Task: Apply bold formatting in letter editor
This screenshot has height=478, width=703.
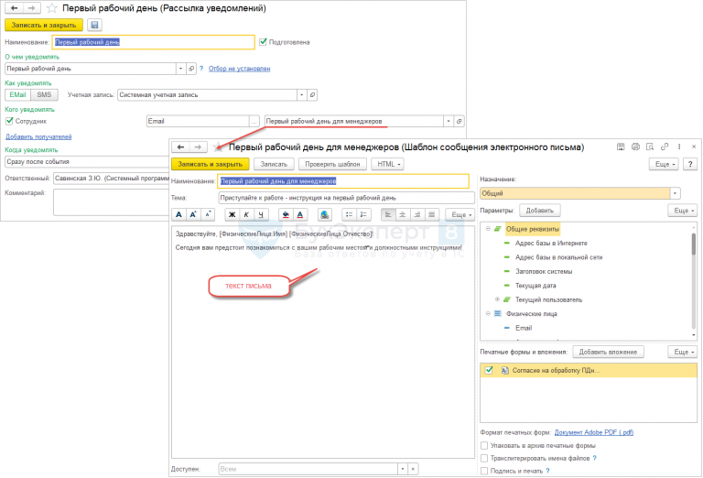Action: (x=233, y=214)
